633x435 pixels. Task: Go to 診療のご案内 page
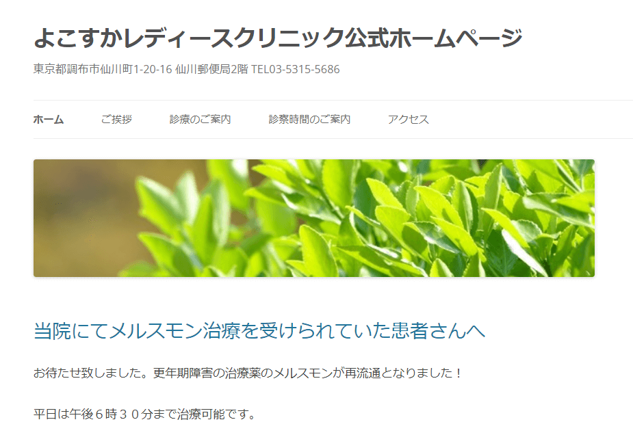[x=201, y=120]
